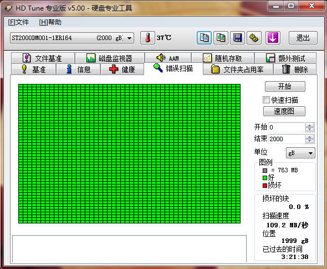Viewport: 327px width, 269px height.
Task: Switch to the 健康 tab
Action: tap(122, 69)
